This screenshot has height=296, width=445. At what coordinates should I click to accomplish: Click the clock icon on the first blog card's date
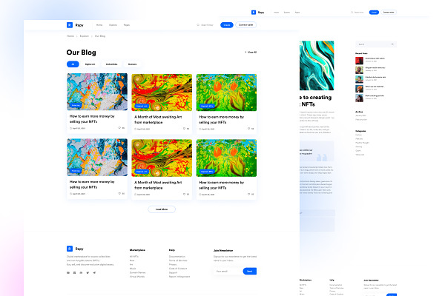point(70,128)
